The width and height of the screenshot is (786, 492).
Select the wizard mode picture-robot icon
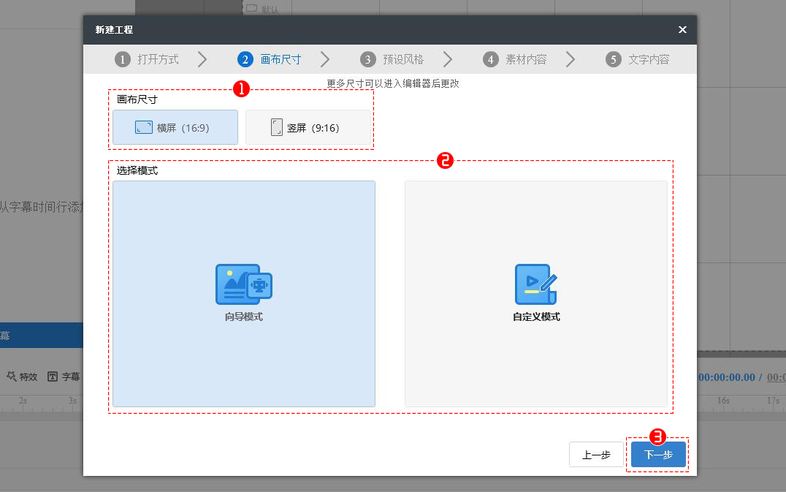(243, 284)
